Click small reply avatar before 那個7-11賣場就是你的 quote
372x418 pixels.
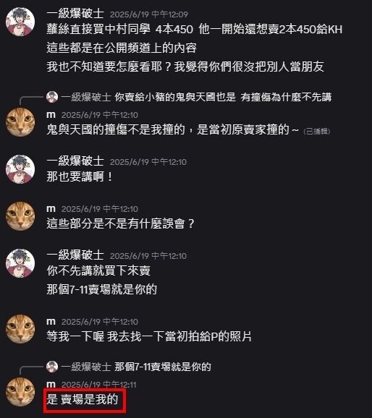point(52,367)
